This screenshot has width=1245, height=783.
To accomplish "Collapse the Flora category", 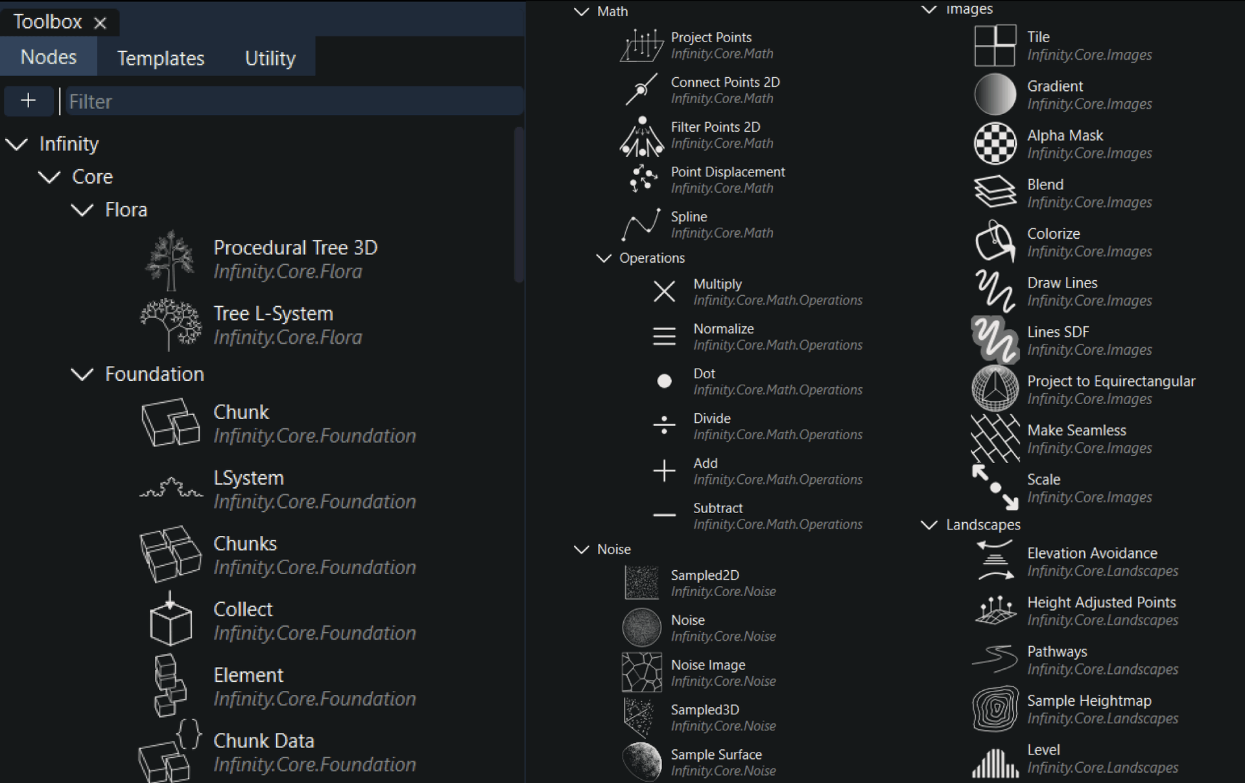I will point(81,210).
